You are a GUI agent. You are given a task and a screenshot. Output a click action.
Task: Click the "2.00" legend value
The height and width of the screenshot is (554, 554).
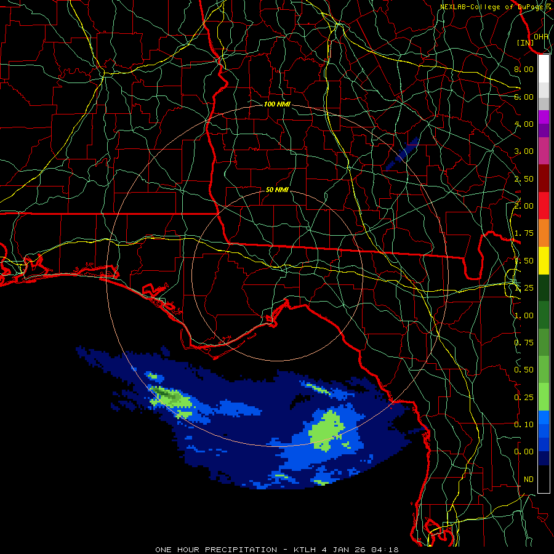524,206
